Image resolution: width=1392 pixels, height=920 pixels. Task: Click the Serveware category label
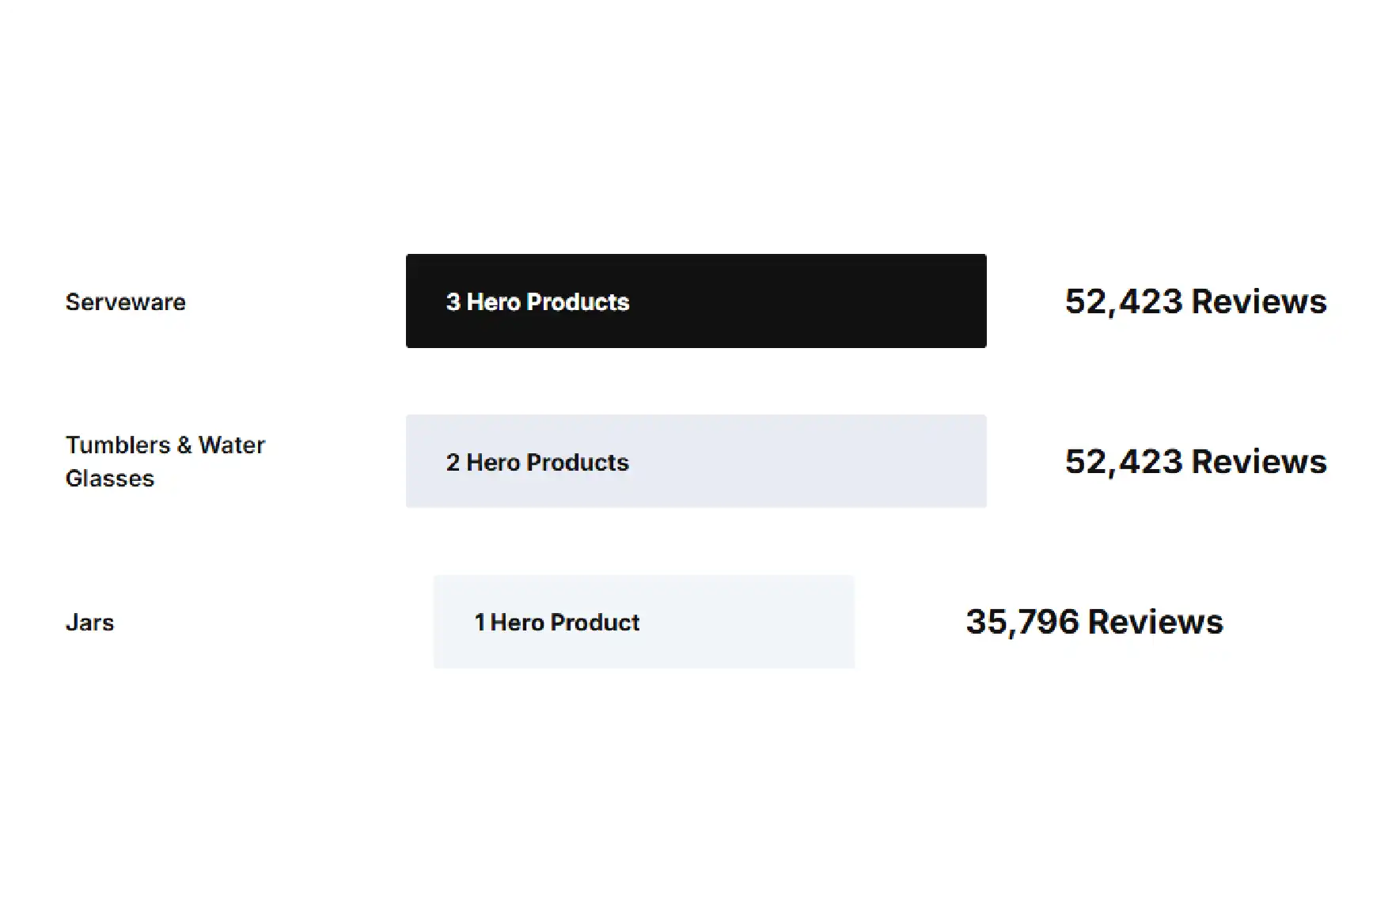coord(125,302)
